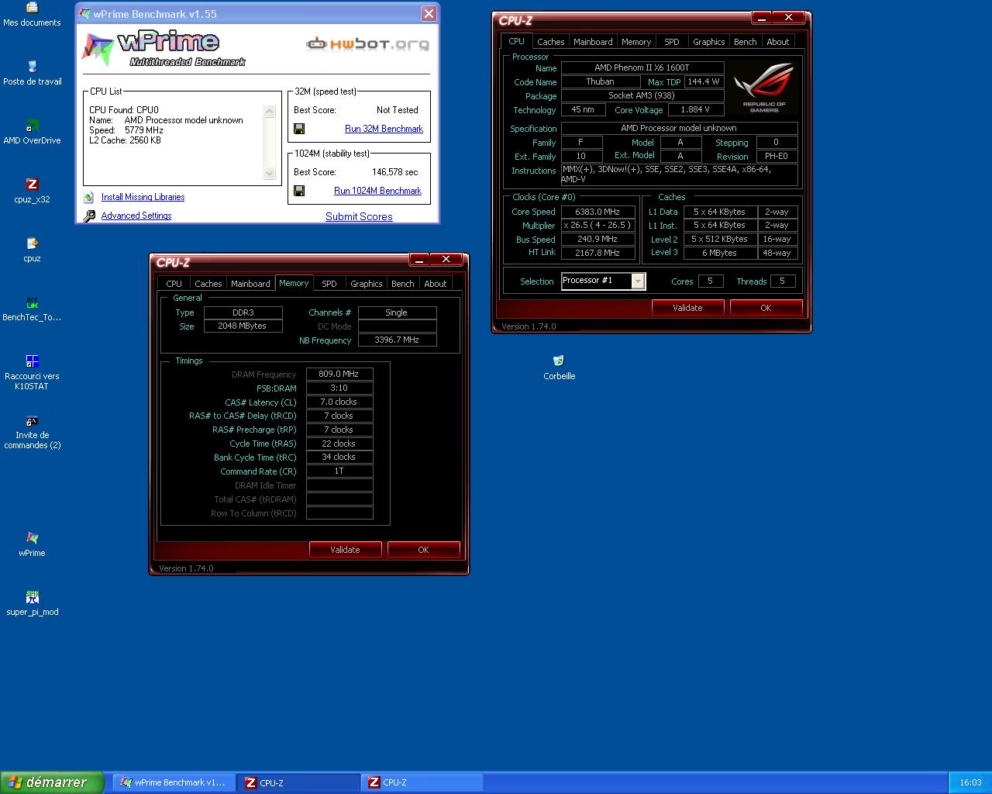Run the 32M Benchmark
992x794 pixels.
tap(384, 129)
